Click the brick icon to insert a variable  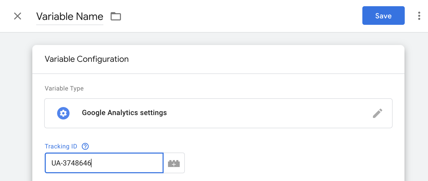tap(174, 163)
